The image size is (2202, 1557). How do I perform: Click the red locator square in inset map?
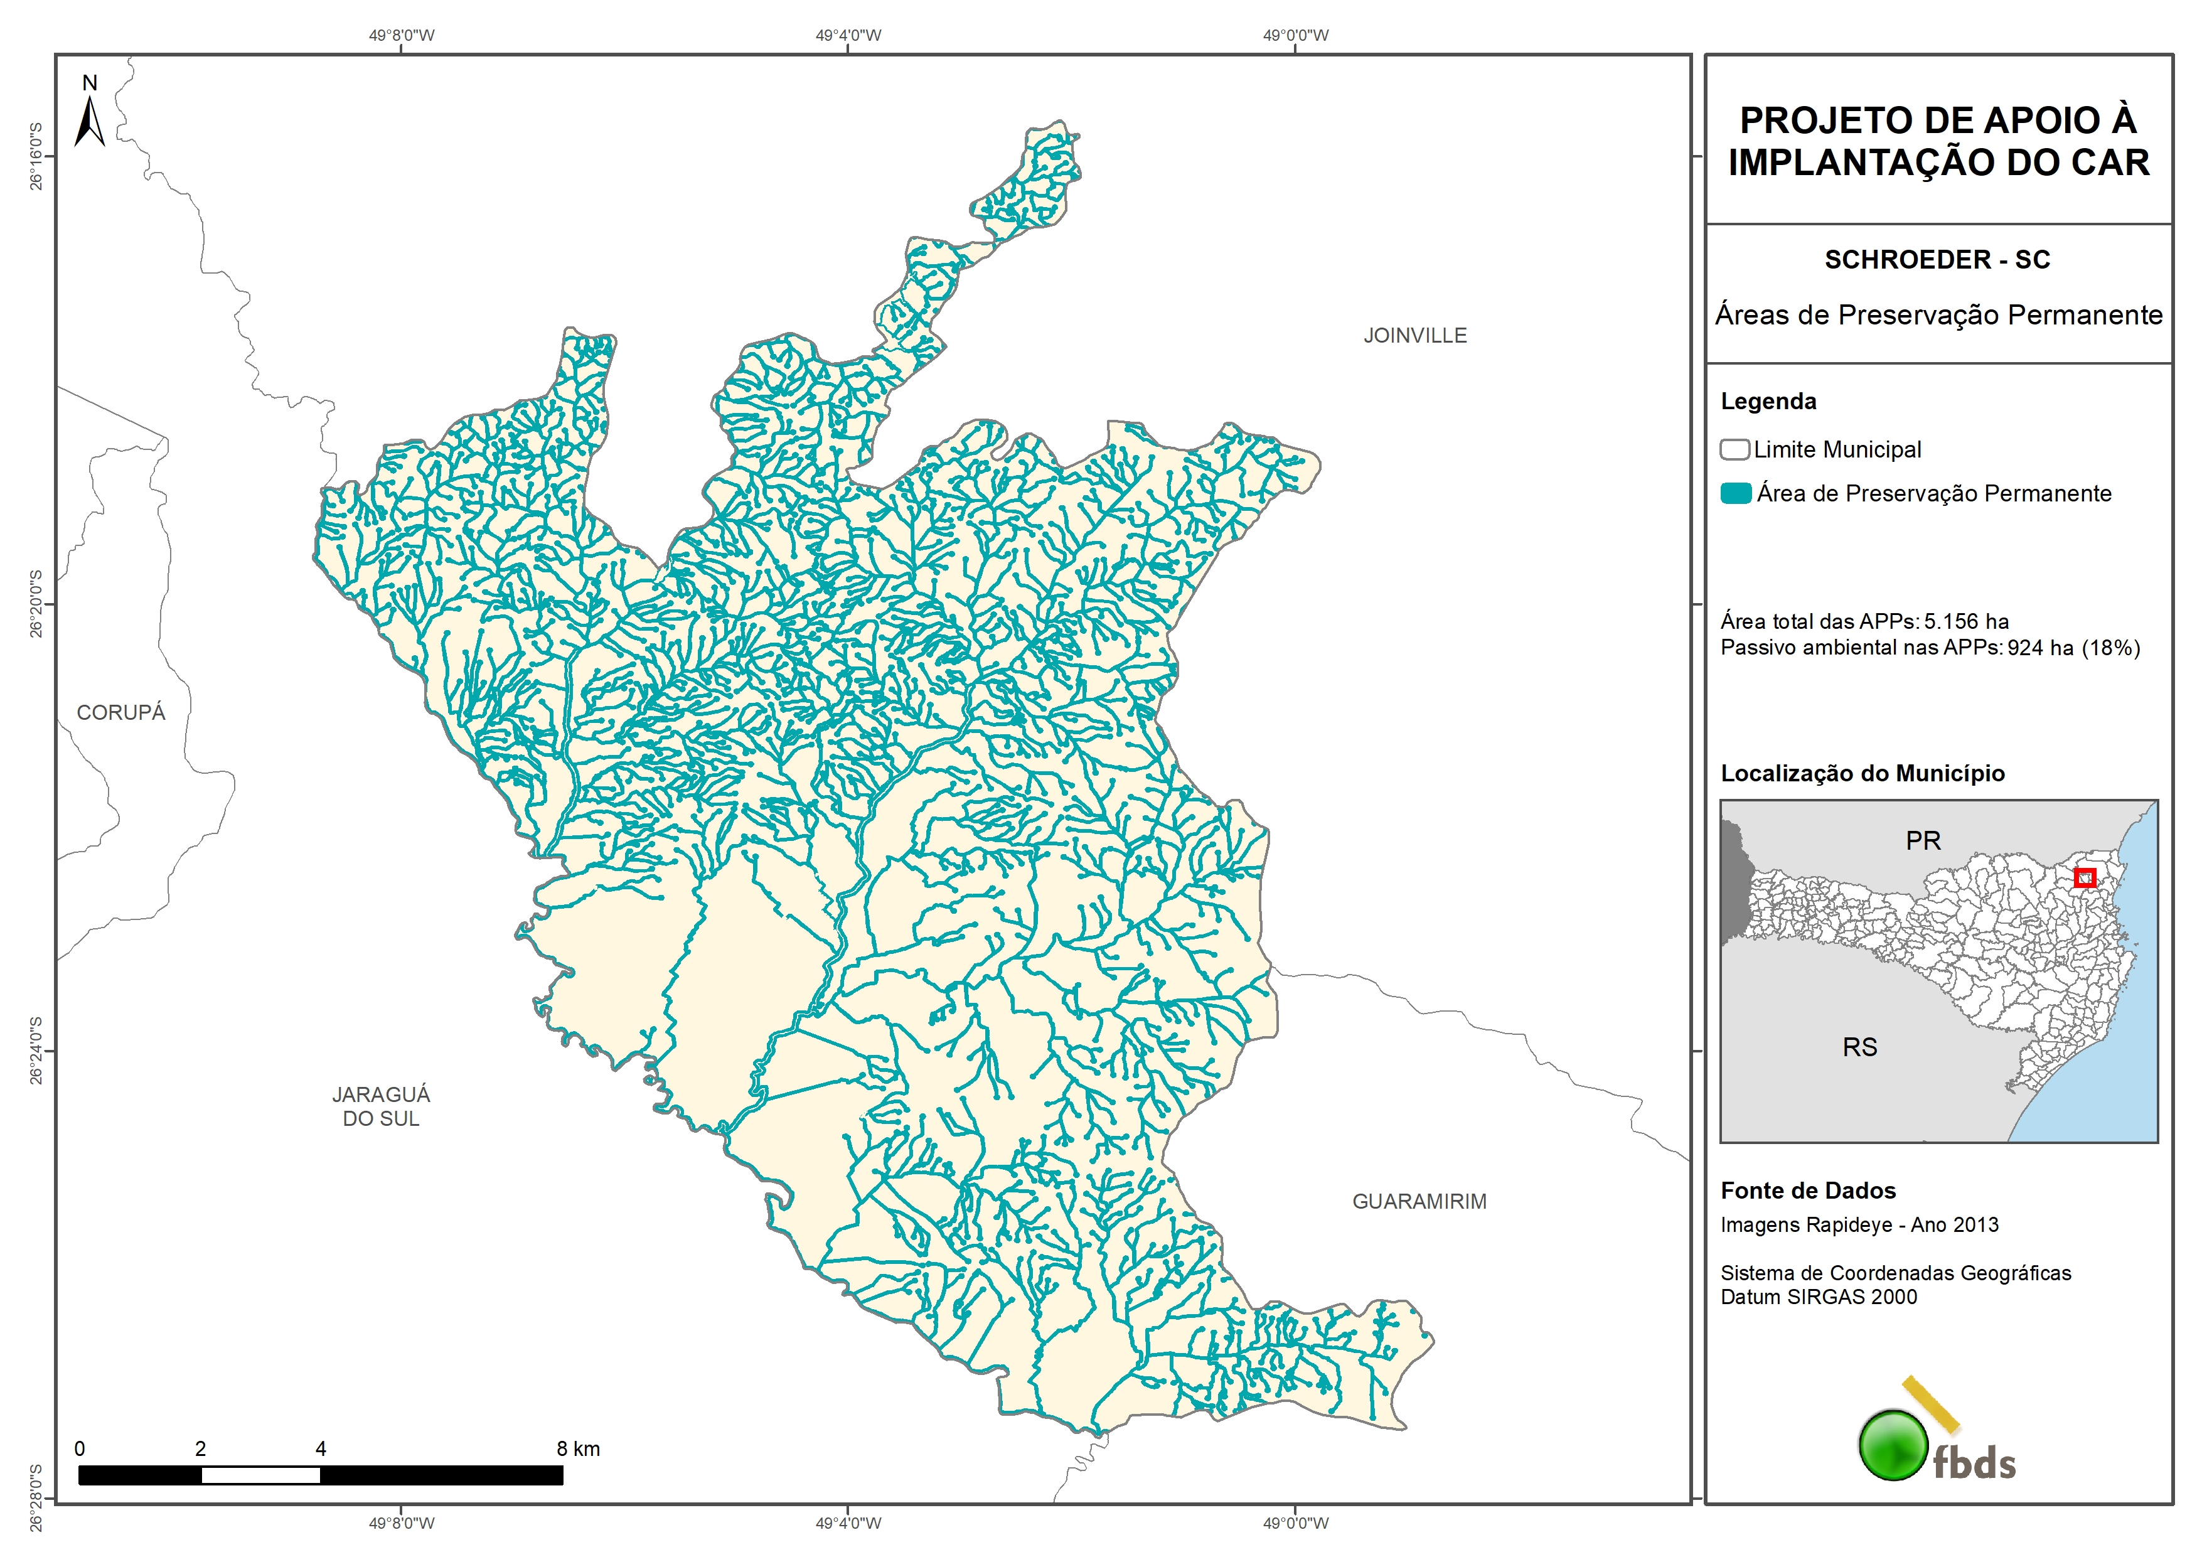click(2084, 877)
